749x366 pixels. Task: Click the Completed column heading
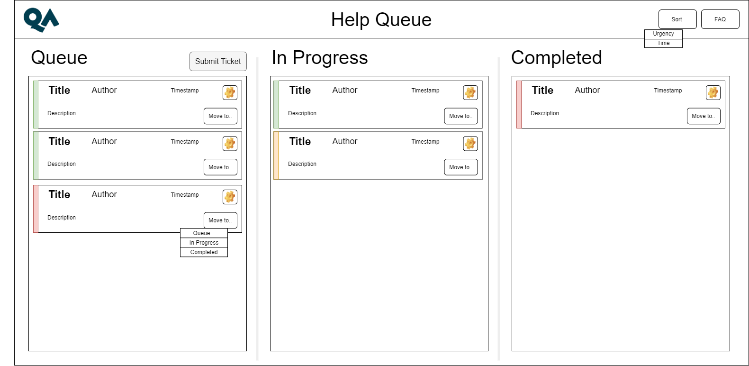[x=556, y=58]
